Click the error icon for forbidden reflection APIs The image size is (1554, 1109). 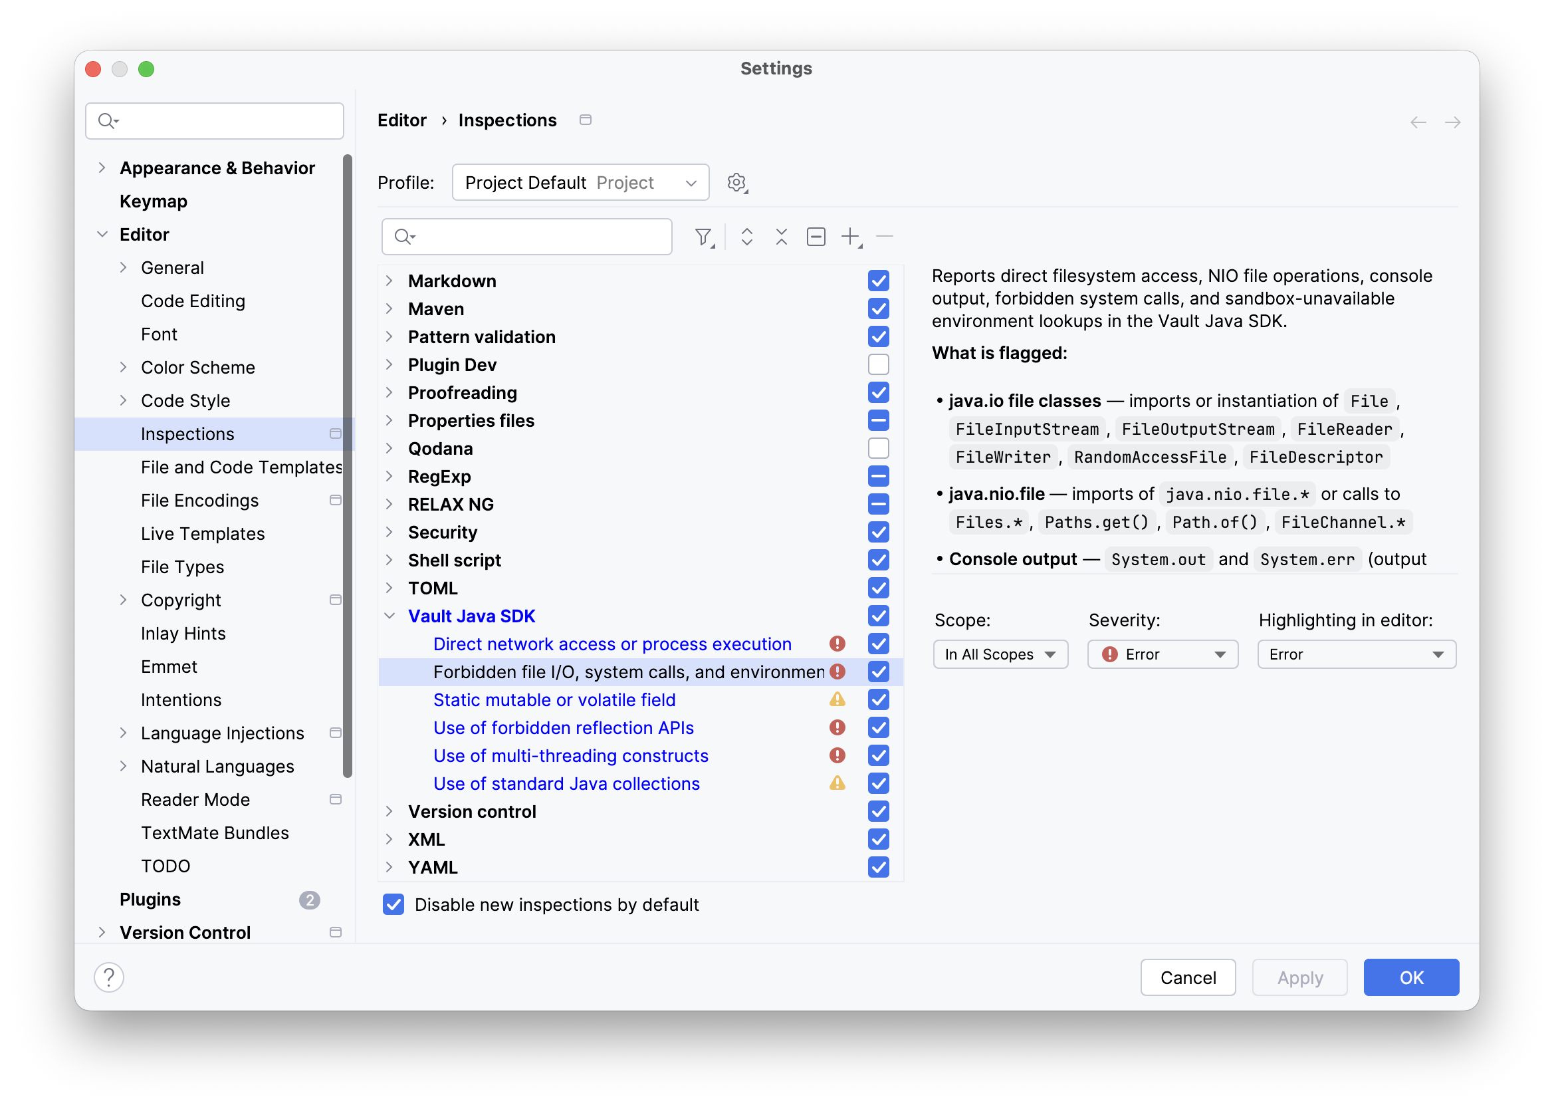tap(837, 728)
